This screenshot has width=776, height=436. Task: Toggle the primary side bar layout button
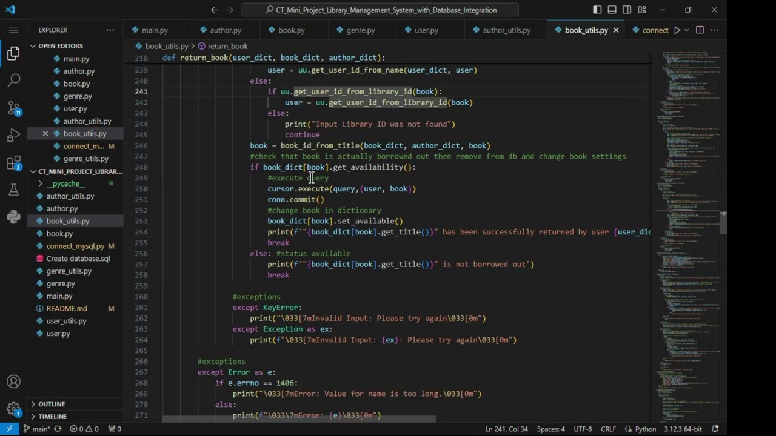597,10
